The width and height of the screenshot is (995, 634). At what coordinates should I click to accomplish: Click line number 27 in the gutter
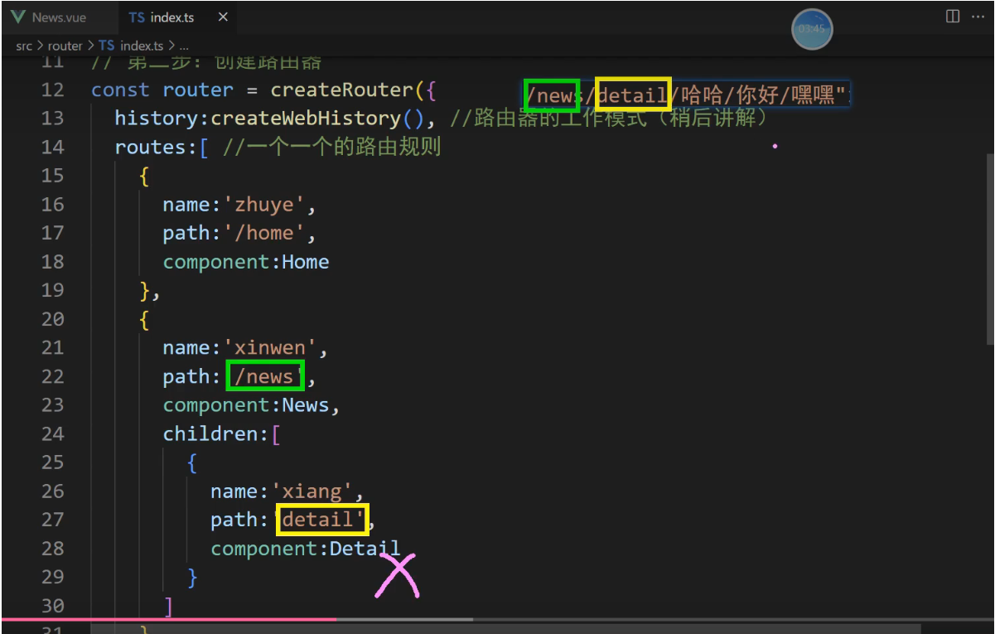point(52,520)
